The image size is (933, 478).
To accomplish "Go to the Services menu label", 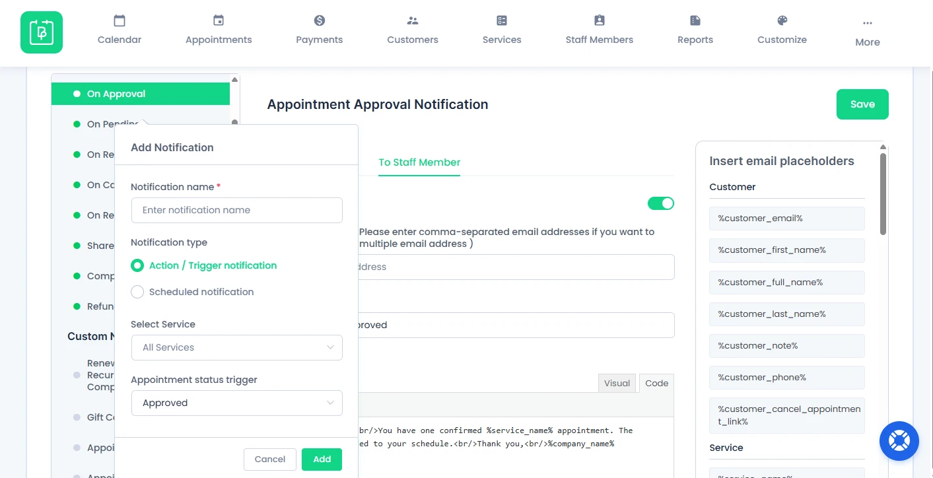I will coord(502,40).
